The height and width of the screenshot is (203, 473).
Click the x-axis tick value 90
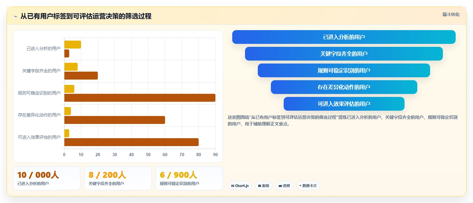tap(215, 155)
